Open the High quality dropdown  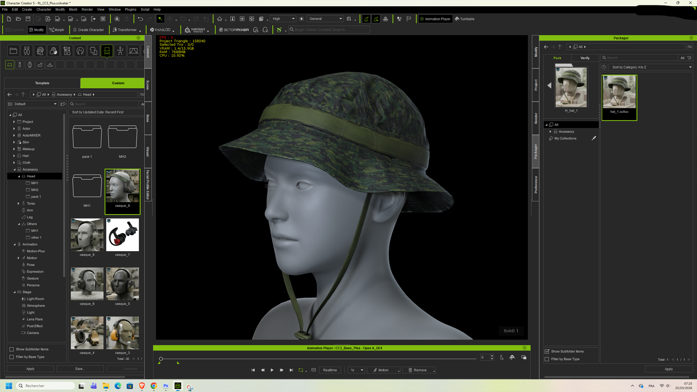284,19
